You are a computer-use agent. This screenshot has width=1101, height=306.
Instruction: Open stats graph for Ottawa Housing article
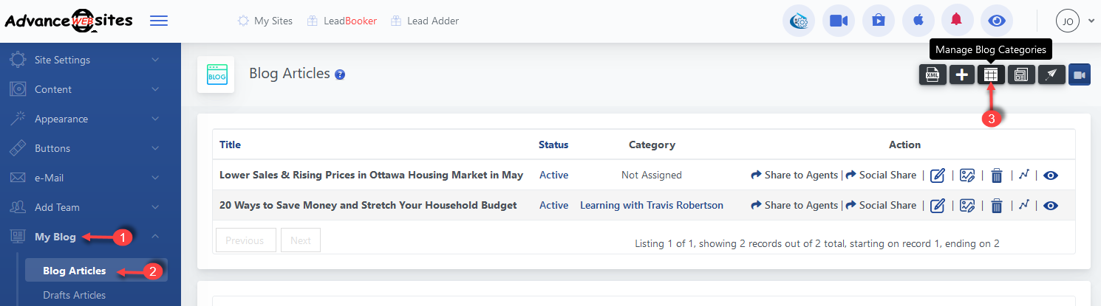(x=1023, y=175)
